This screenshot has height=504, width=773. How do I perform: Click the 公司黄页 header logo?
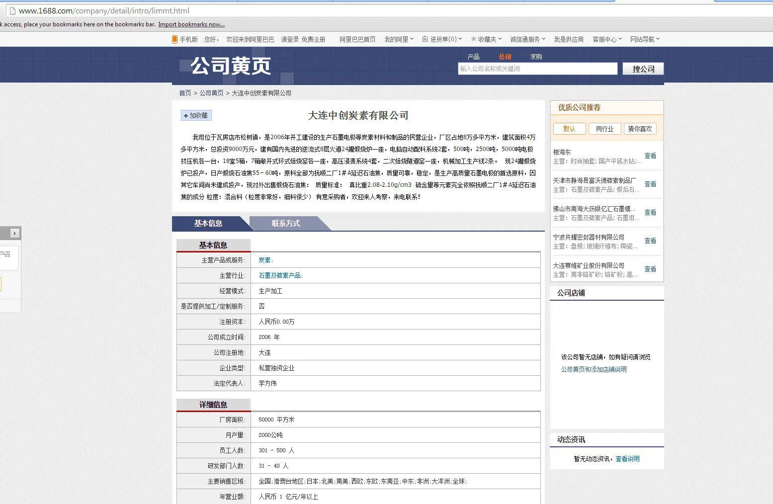pyautogui.click(x=231, y=66)
